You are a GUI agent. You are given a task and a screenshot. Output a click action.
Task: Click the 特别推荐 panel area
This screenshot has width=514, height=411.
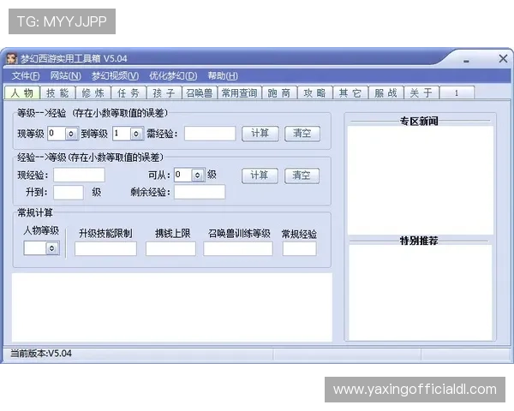421,292
